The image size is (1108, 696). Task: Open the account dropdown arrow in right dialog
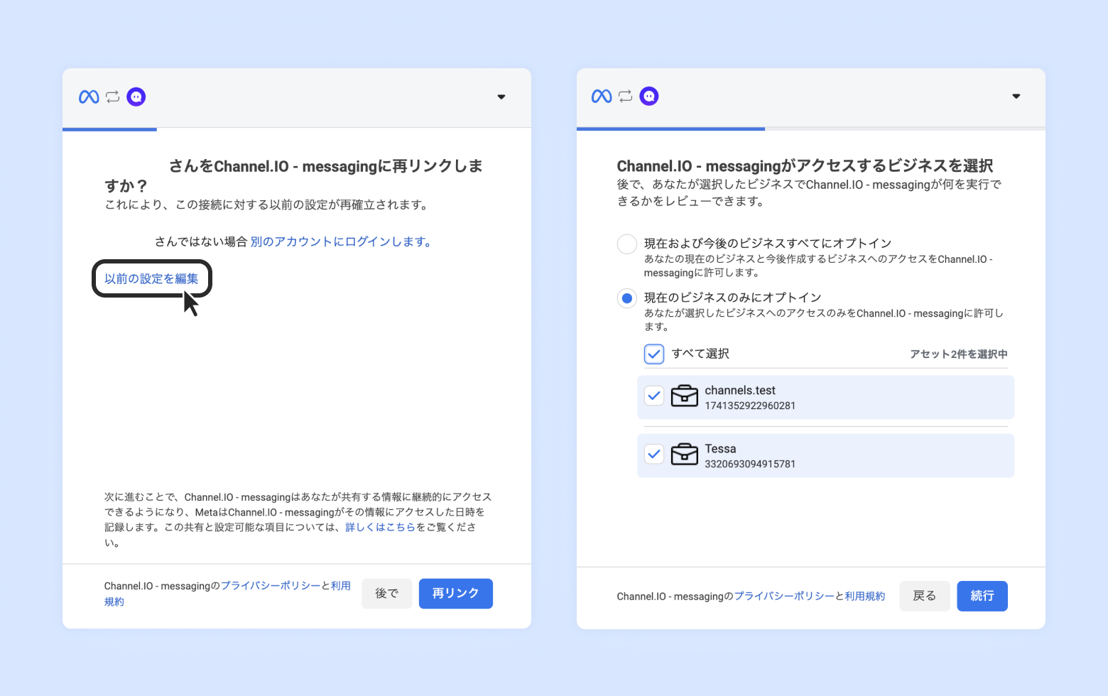1016,96
